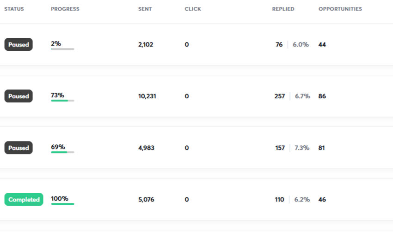
Task: Click the 46 opportunities value
Action: pyautogui.click(x=322, y=200)
